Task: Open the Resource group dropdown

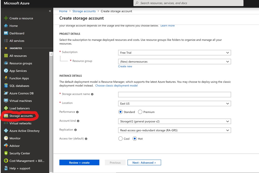Action: 175,62
